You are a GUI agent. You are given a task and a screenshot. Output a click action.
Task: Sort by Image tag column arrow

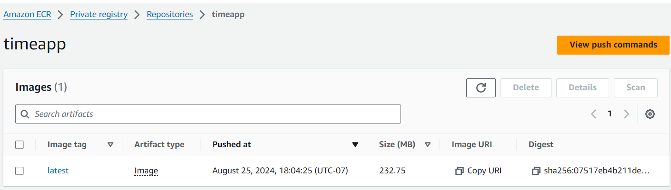(110, 145)
